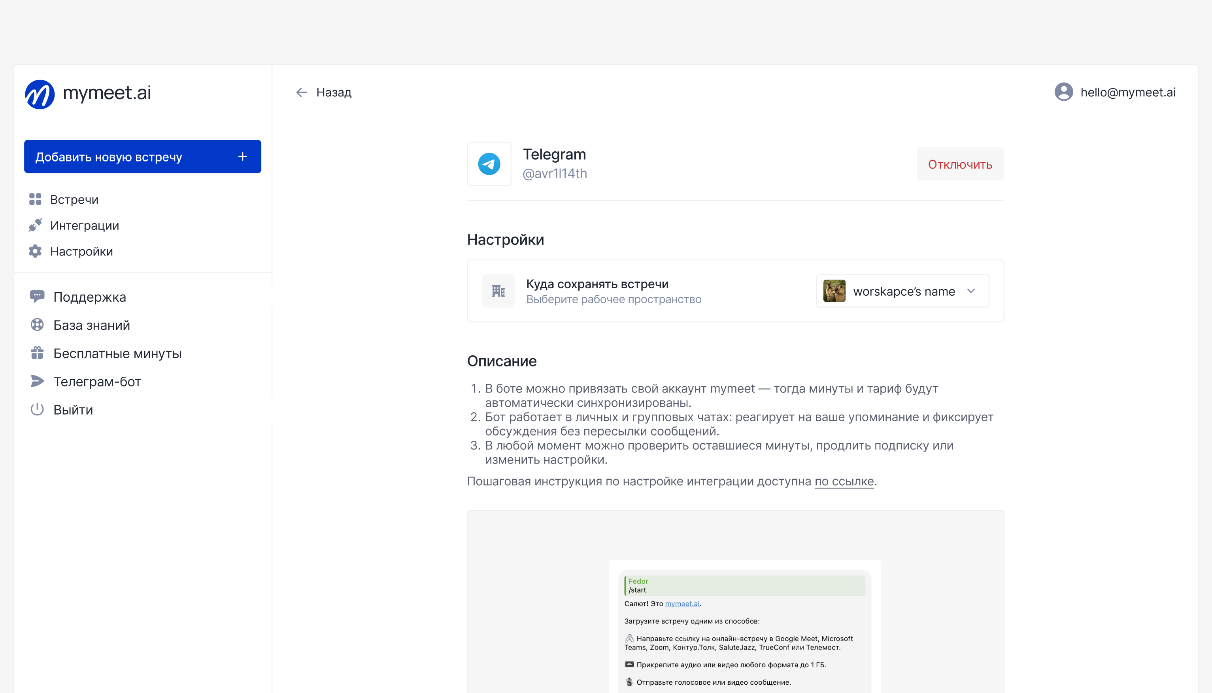Click the Встречи grid icon
The image size is (1212, 693).
pos(35,199)
